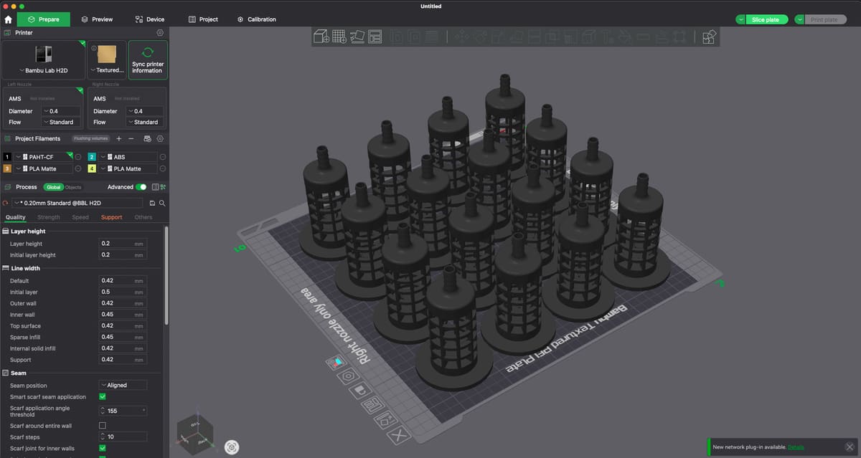Click the plate settings list icon
This screenshot has width=861, height=458.
coord(372,406)
